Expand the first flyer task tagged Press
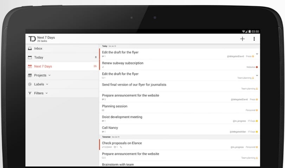 tap(257, 54)
